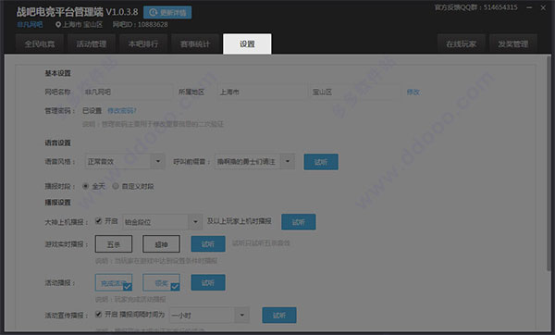The width and height of the screenshot is (555, 335).
Task: Click the 宝山区 district field
Action: pyautogui.click(x=355, y=92)
